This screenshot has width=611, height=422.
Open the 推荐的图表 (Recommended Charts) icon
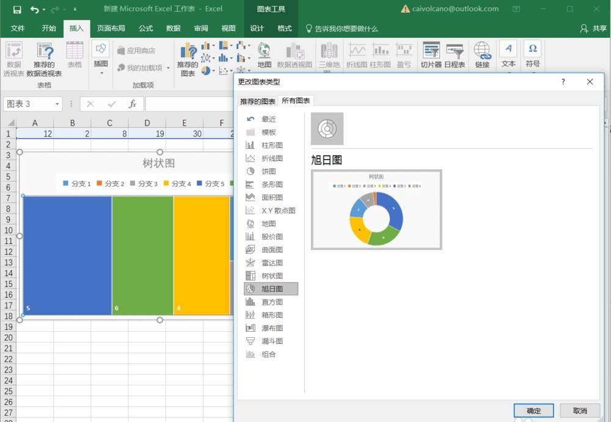188,55
